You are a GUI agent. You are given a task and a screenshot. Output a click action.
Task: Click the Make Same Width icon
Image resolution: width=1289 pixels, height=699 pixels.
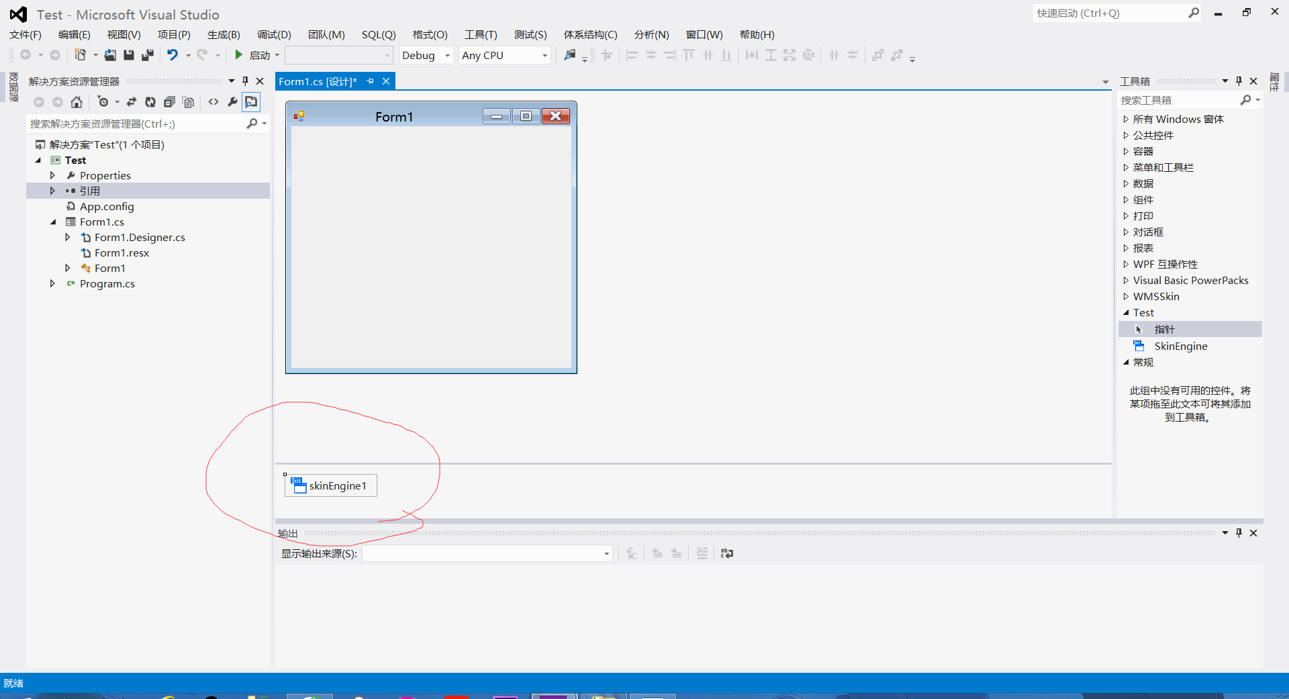point(752,55)
